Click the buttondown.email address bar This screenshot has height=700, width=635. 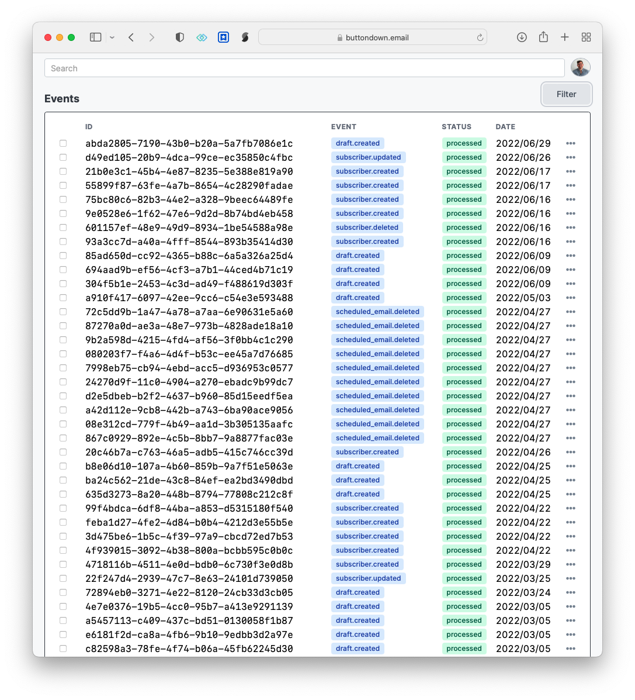tap(373, 37)
